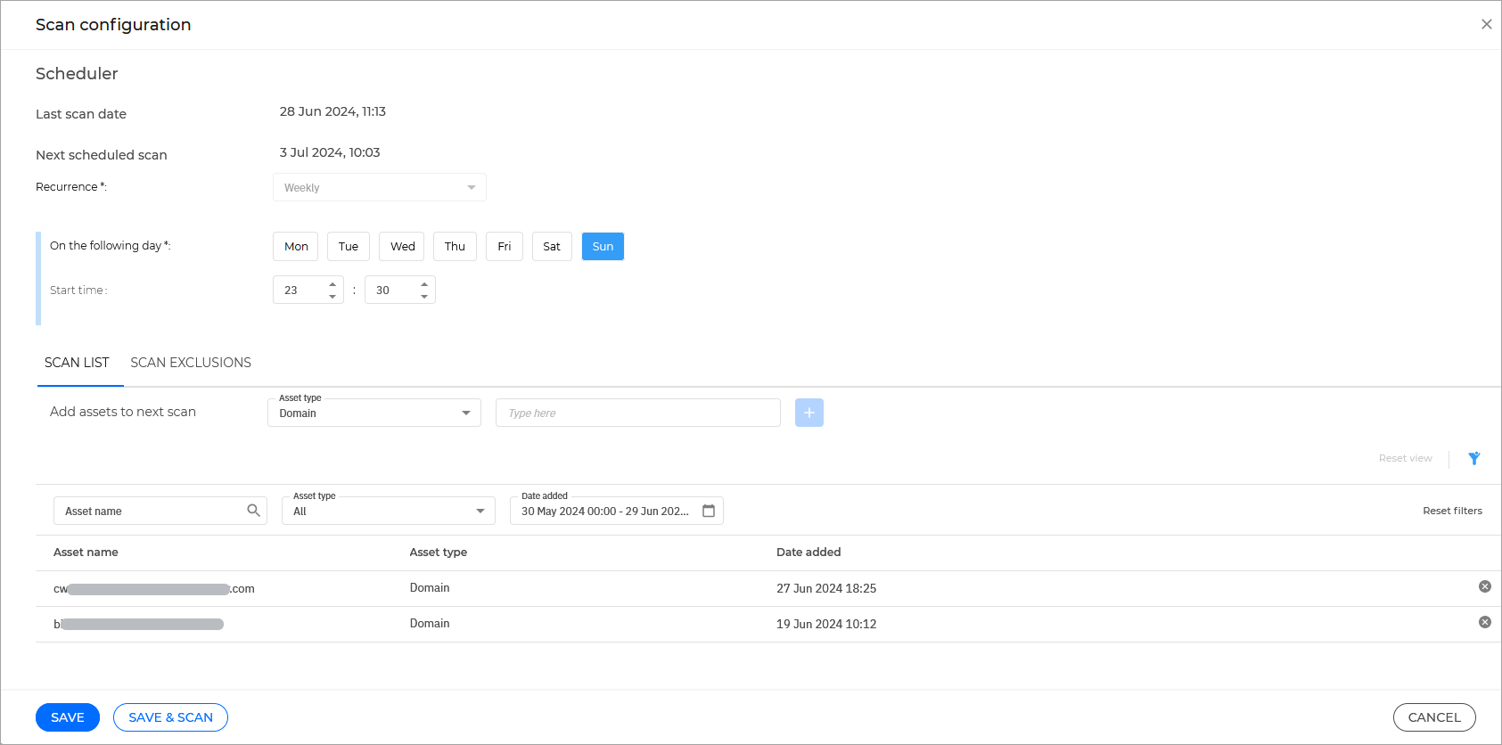The image size is (1502, 745).
Task: Click the filter funnel icon
Action: click(x=1474, y=458)
